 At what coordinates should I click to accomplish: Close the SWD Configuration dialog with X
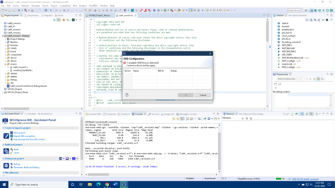[x=210, y=54]
